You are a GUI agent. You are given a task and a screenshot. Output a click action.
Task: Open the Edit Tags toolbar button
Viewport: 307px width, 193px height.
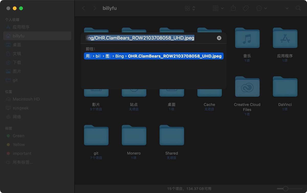tap(246, 8)
